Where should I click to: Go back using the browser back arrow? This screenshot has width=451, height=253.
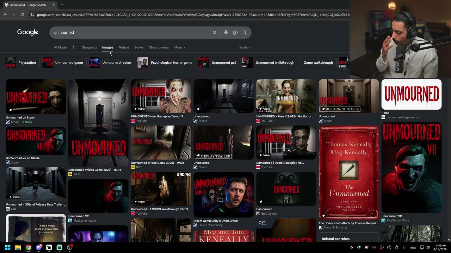(x=5, y=15)
